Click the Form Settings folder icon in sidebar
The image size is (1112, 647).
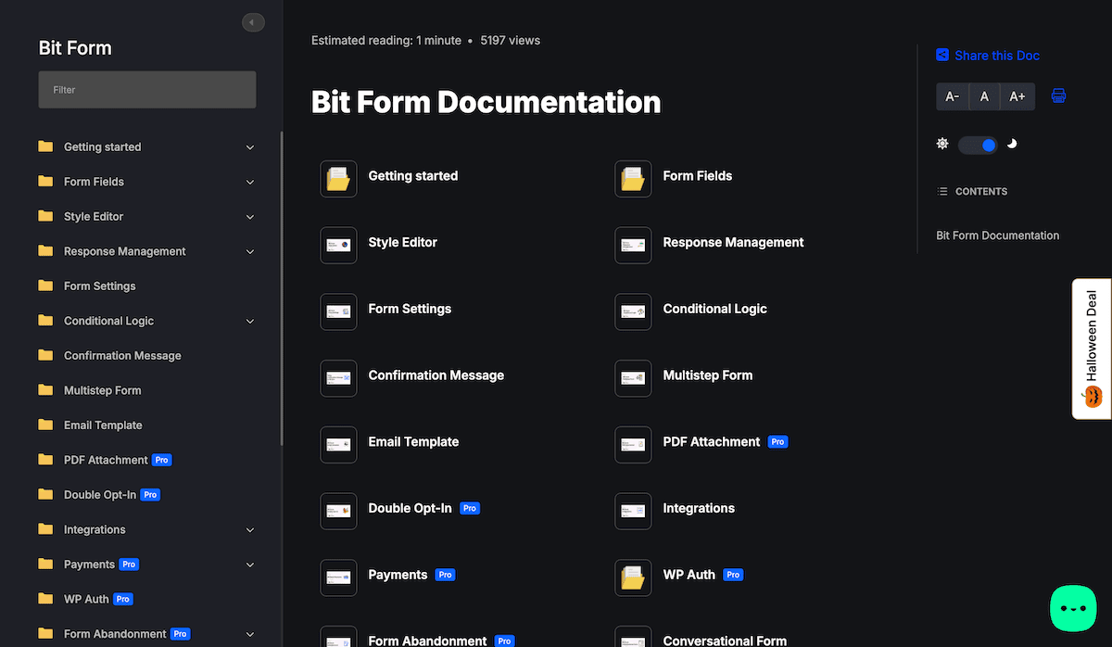pos(45,285)
